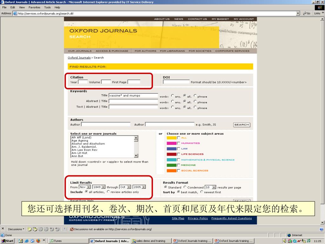Viewport: 325px width, 244px height.
Task: Click the Internet security zone icon
Action: pos(289,235)
